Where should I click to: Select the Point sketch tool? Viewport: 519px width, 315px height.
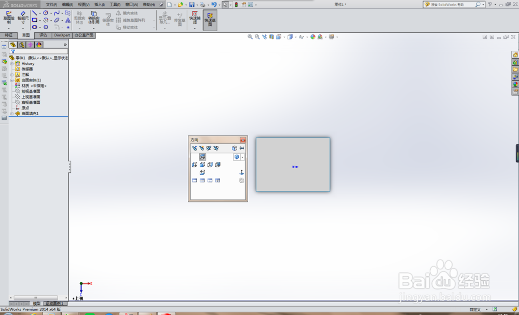click(68, 27)
